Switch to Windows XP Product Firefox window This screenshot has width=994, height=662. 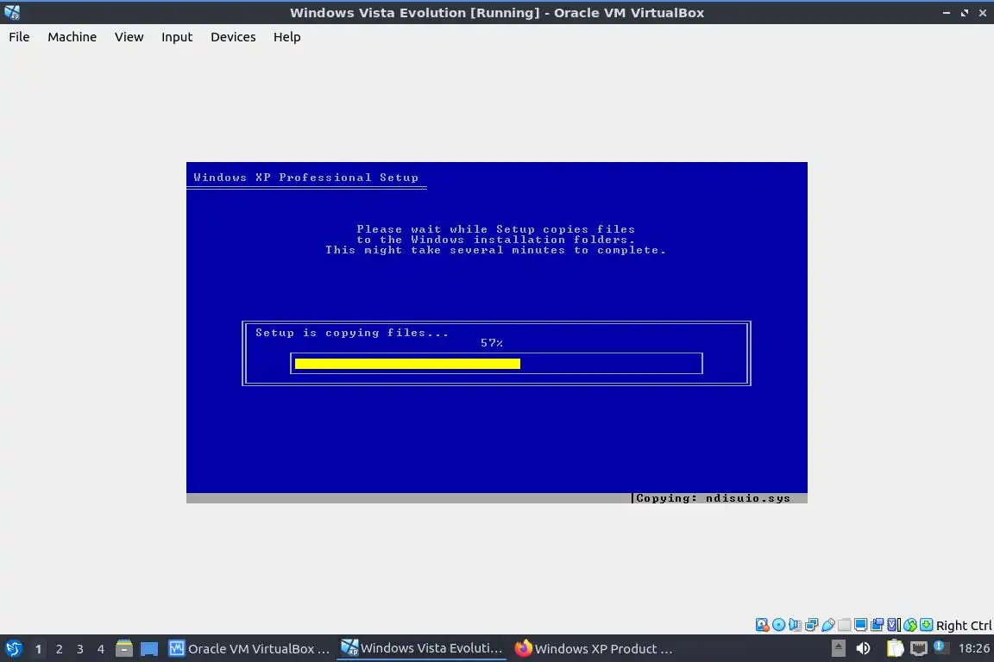point(594,649)
